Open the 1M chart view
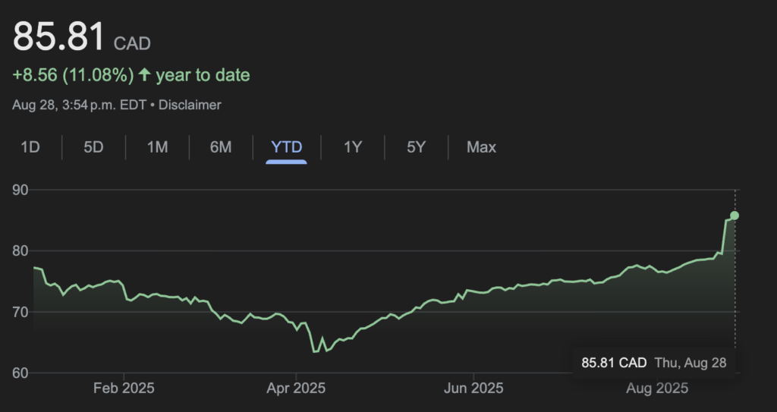Image resolution: width=777 pixels, height=412 pixels. [157, 147]
